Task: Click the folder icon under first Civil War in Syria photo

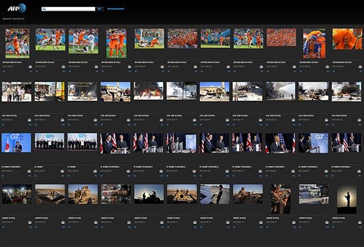Action: (x=31, y=125)
